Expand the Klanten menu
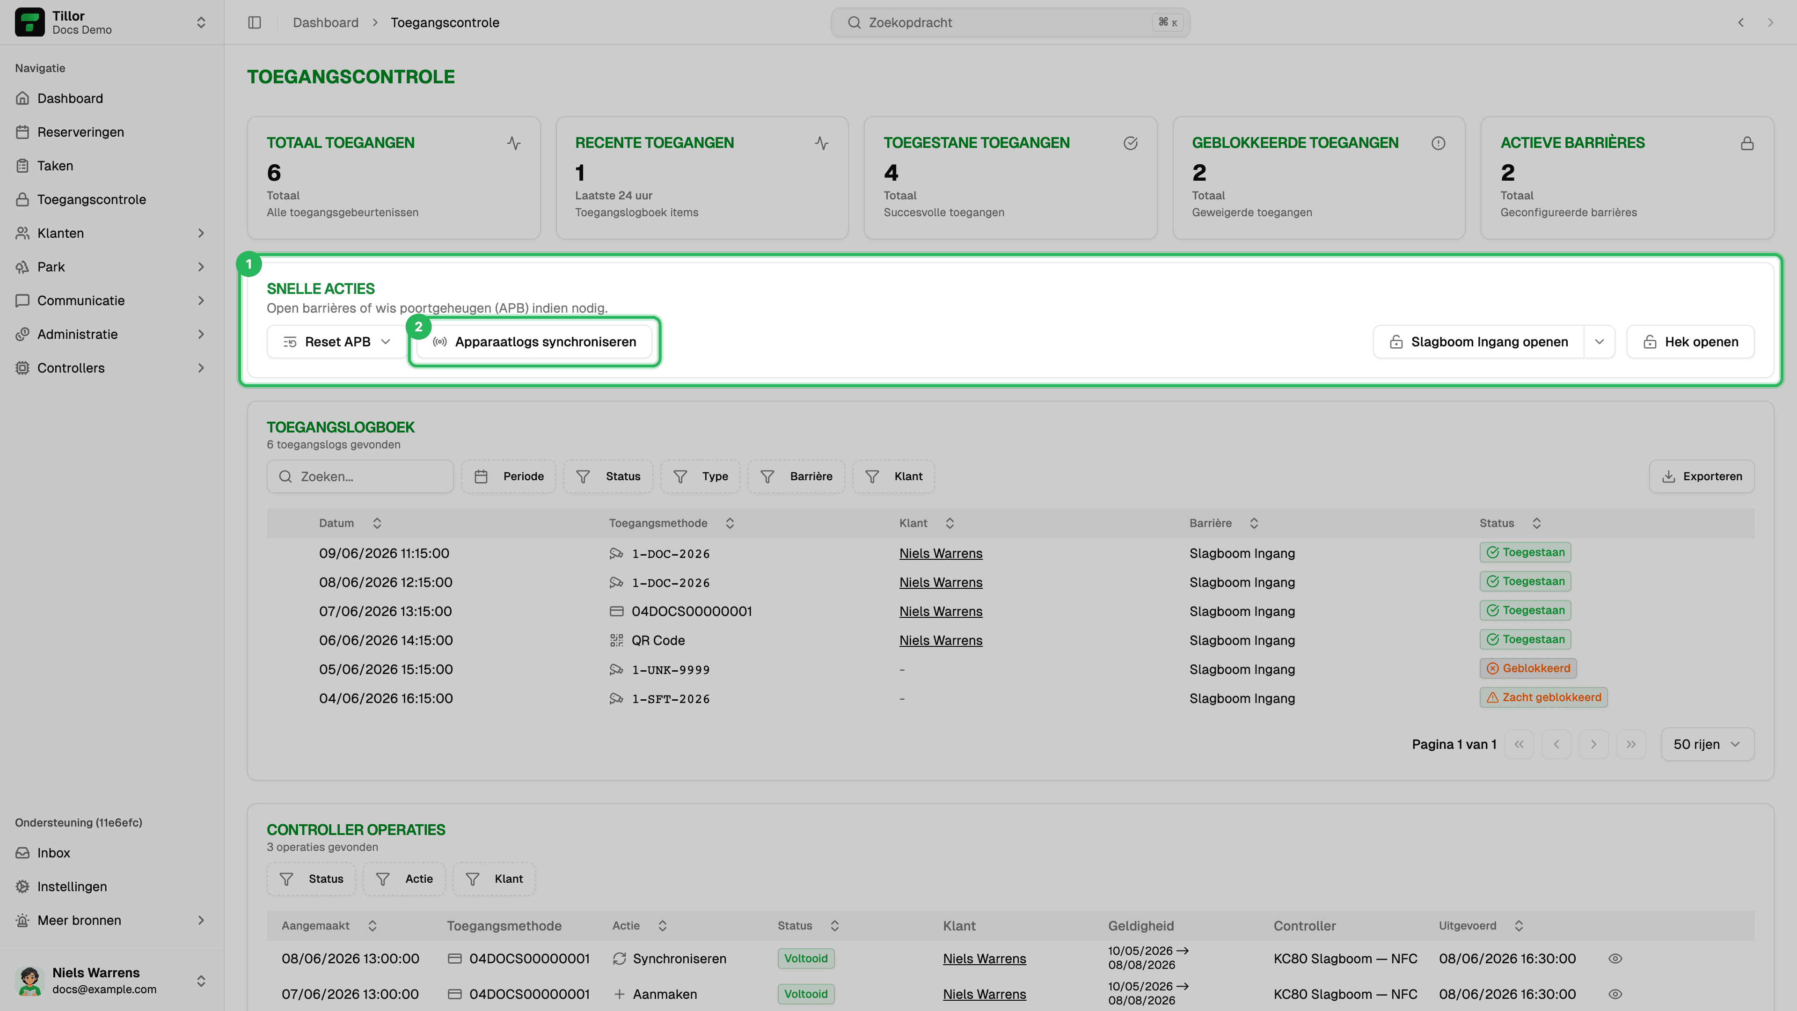Viewport: 1797px width, 1011px height. click(x=112, y=233)
